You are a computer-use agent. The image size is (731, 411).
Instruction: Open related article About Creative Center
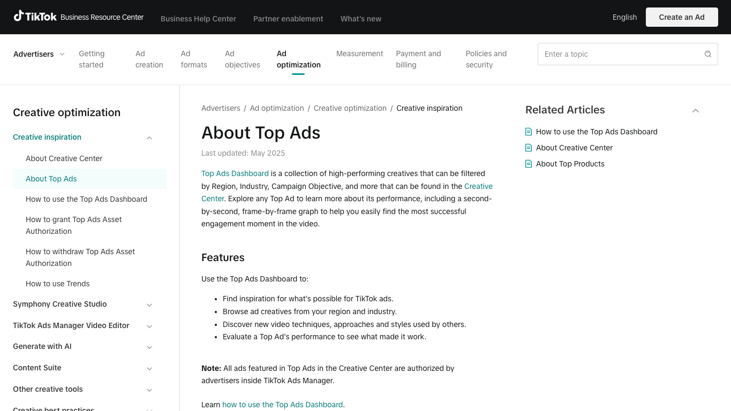point(574,148)
